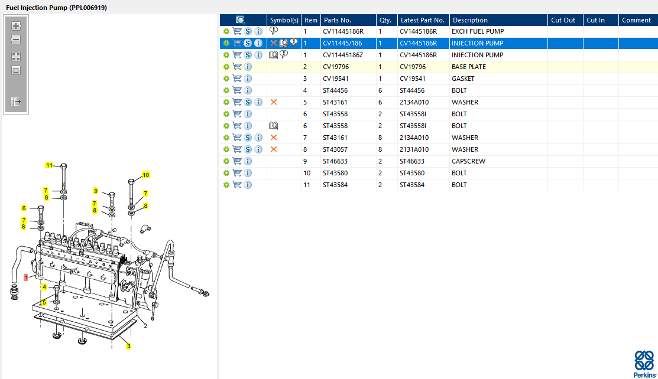
Task: Click the book symbol on second item 6 row
Action: [274, 126]
